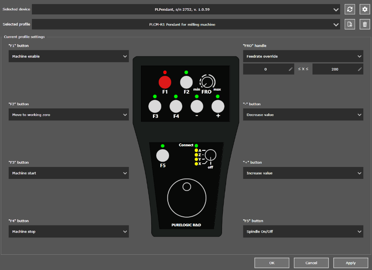The image size is (372, 270).
Task: Click the new profile icon
Action: [x=350, y=24]
